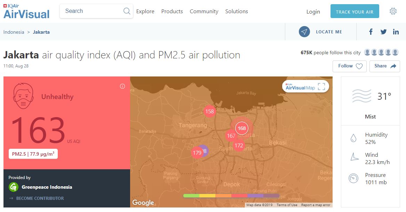This screenshot has width=406, height=212.
Task: Click the AirVisual home logo
Action: coord(26,12)
